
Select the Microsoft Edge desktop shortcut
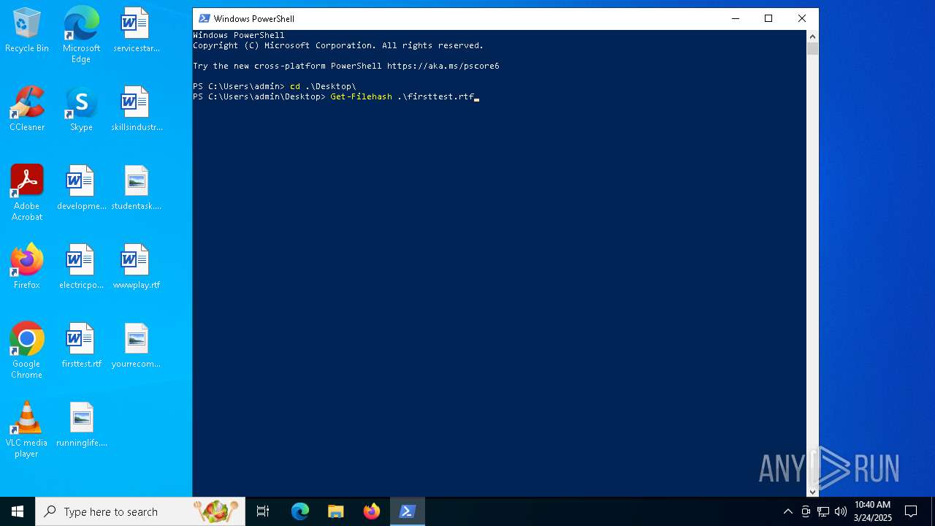click(x=81, y=34)
